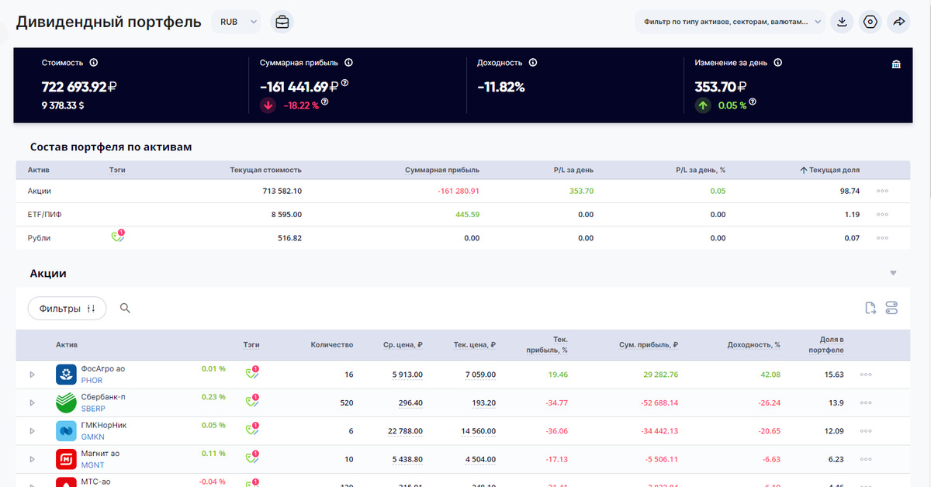Click the bank icon in summary panel
Image resolution: width=931 pixels, height=487 pixels.
point(896,64)
